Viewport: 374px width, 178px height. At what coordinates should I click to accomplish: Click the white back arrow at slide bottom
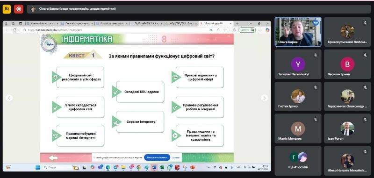click(53, 158)
